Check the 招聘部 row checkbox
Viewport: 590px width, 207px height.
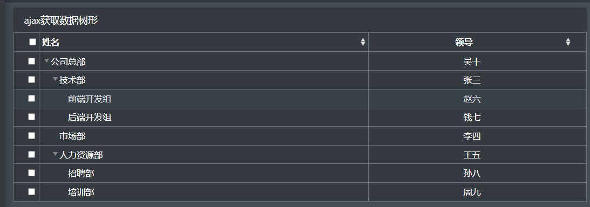pos(32,173)
